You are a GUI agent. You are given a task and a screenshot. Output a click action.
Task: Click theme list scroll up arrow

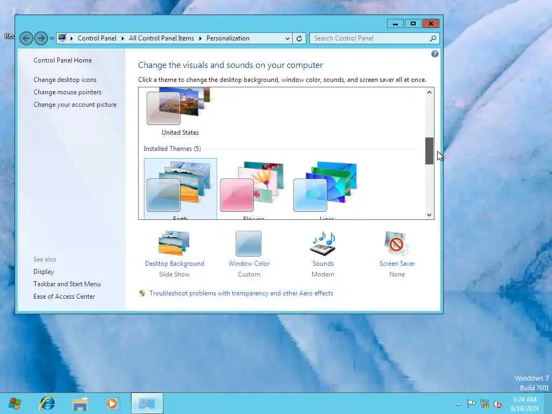click(x=429, y=93)
